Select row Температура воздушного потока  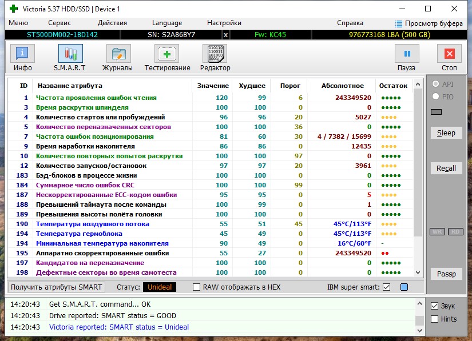[210, 224]
